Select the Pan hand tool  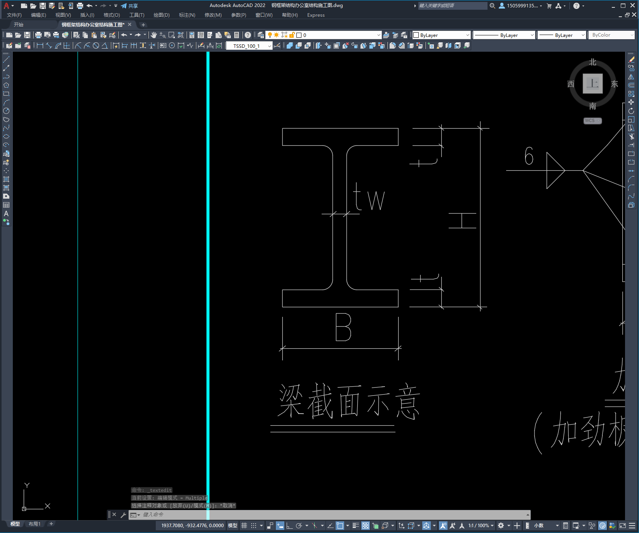click(x=154, y=35)
